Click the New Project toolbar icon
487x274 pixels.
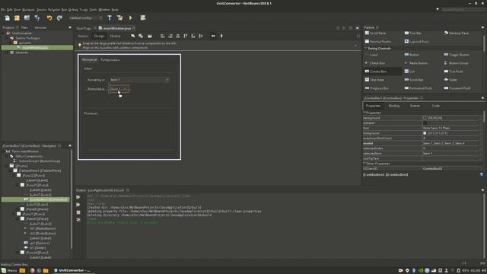click(17, 18)
